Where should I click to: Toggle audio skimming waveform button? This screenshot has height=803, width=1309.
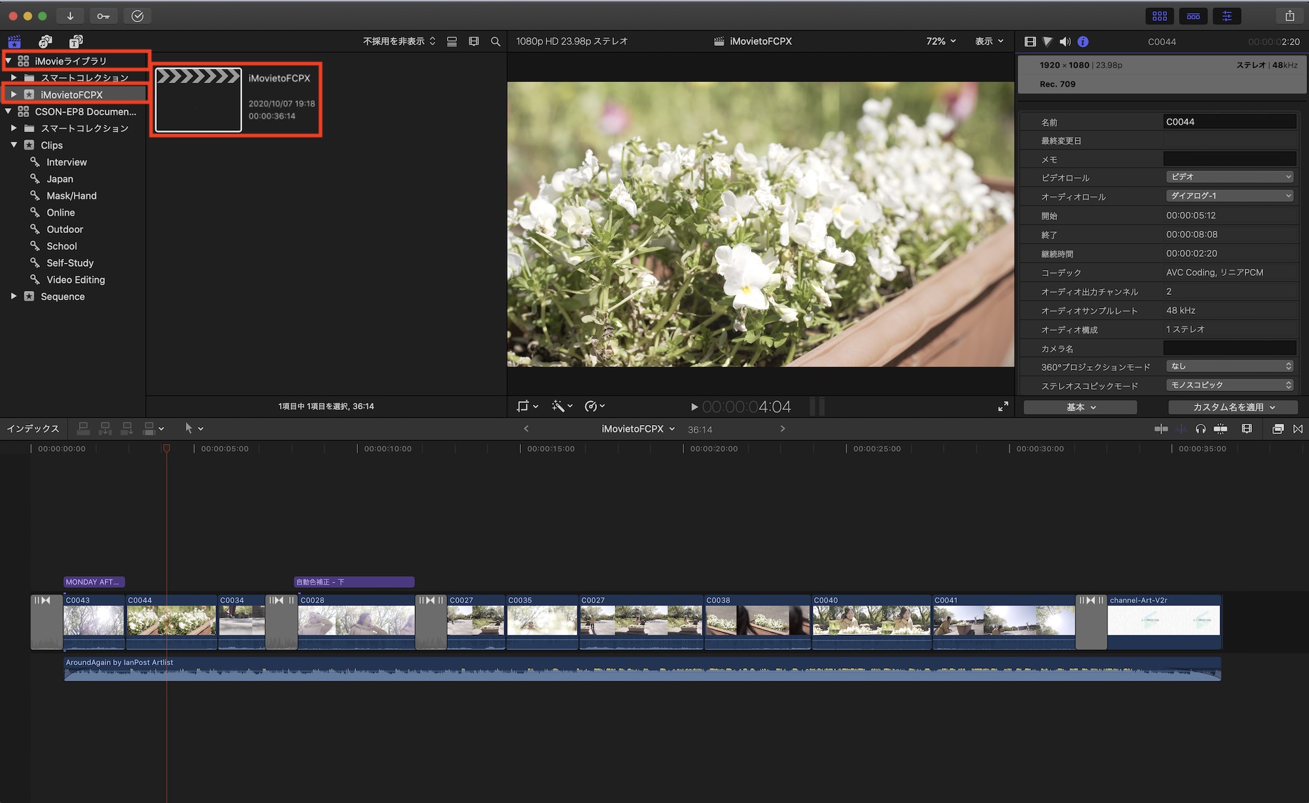tap(1181, 429)
